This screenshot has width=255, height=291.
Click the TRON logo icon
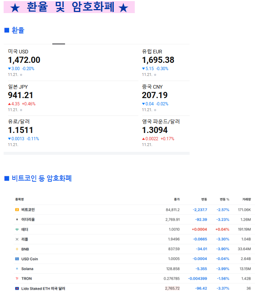tap(17, 279)
